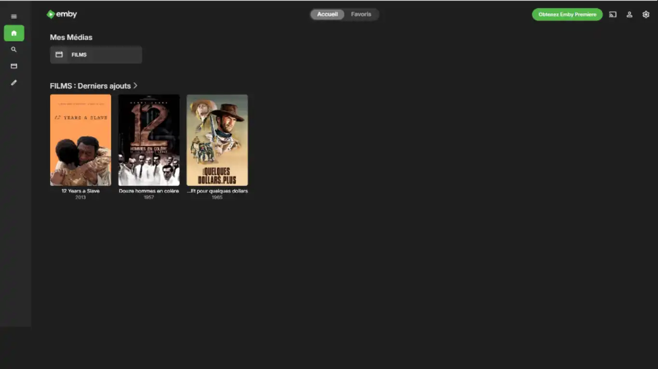Click the ...Et pour quelques dollars title text
Viewport: 658px width, 369px height.
[x=217, y=191]
